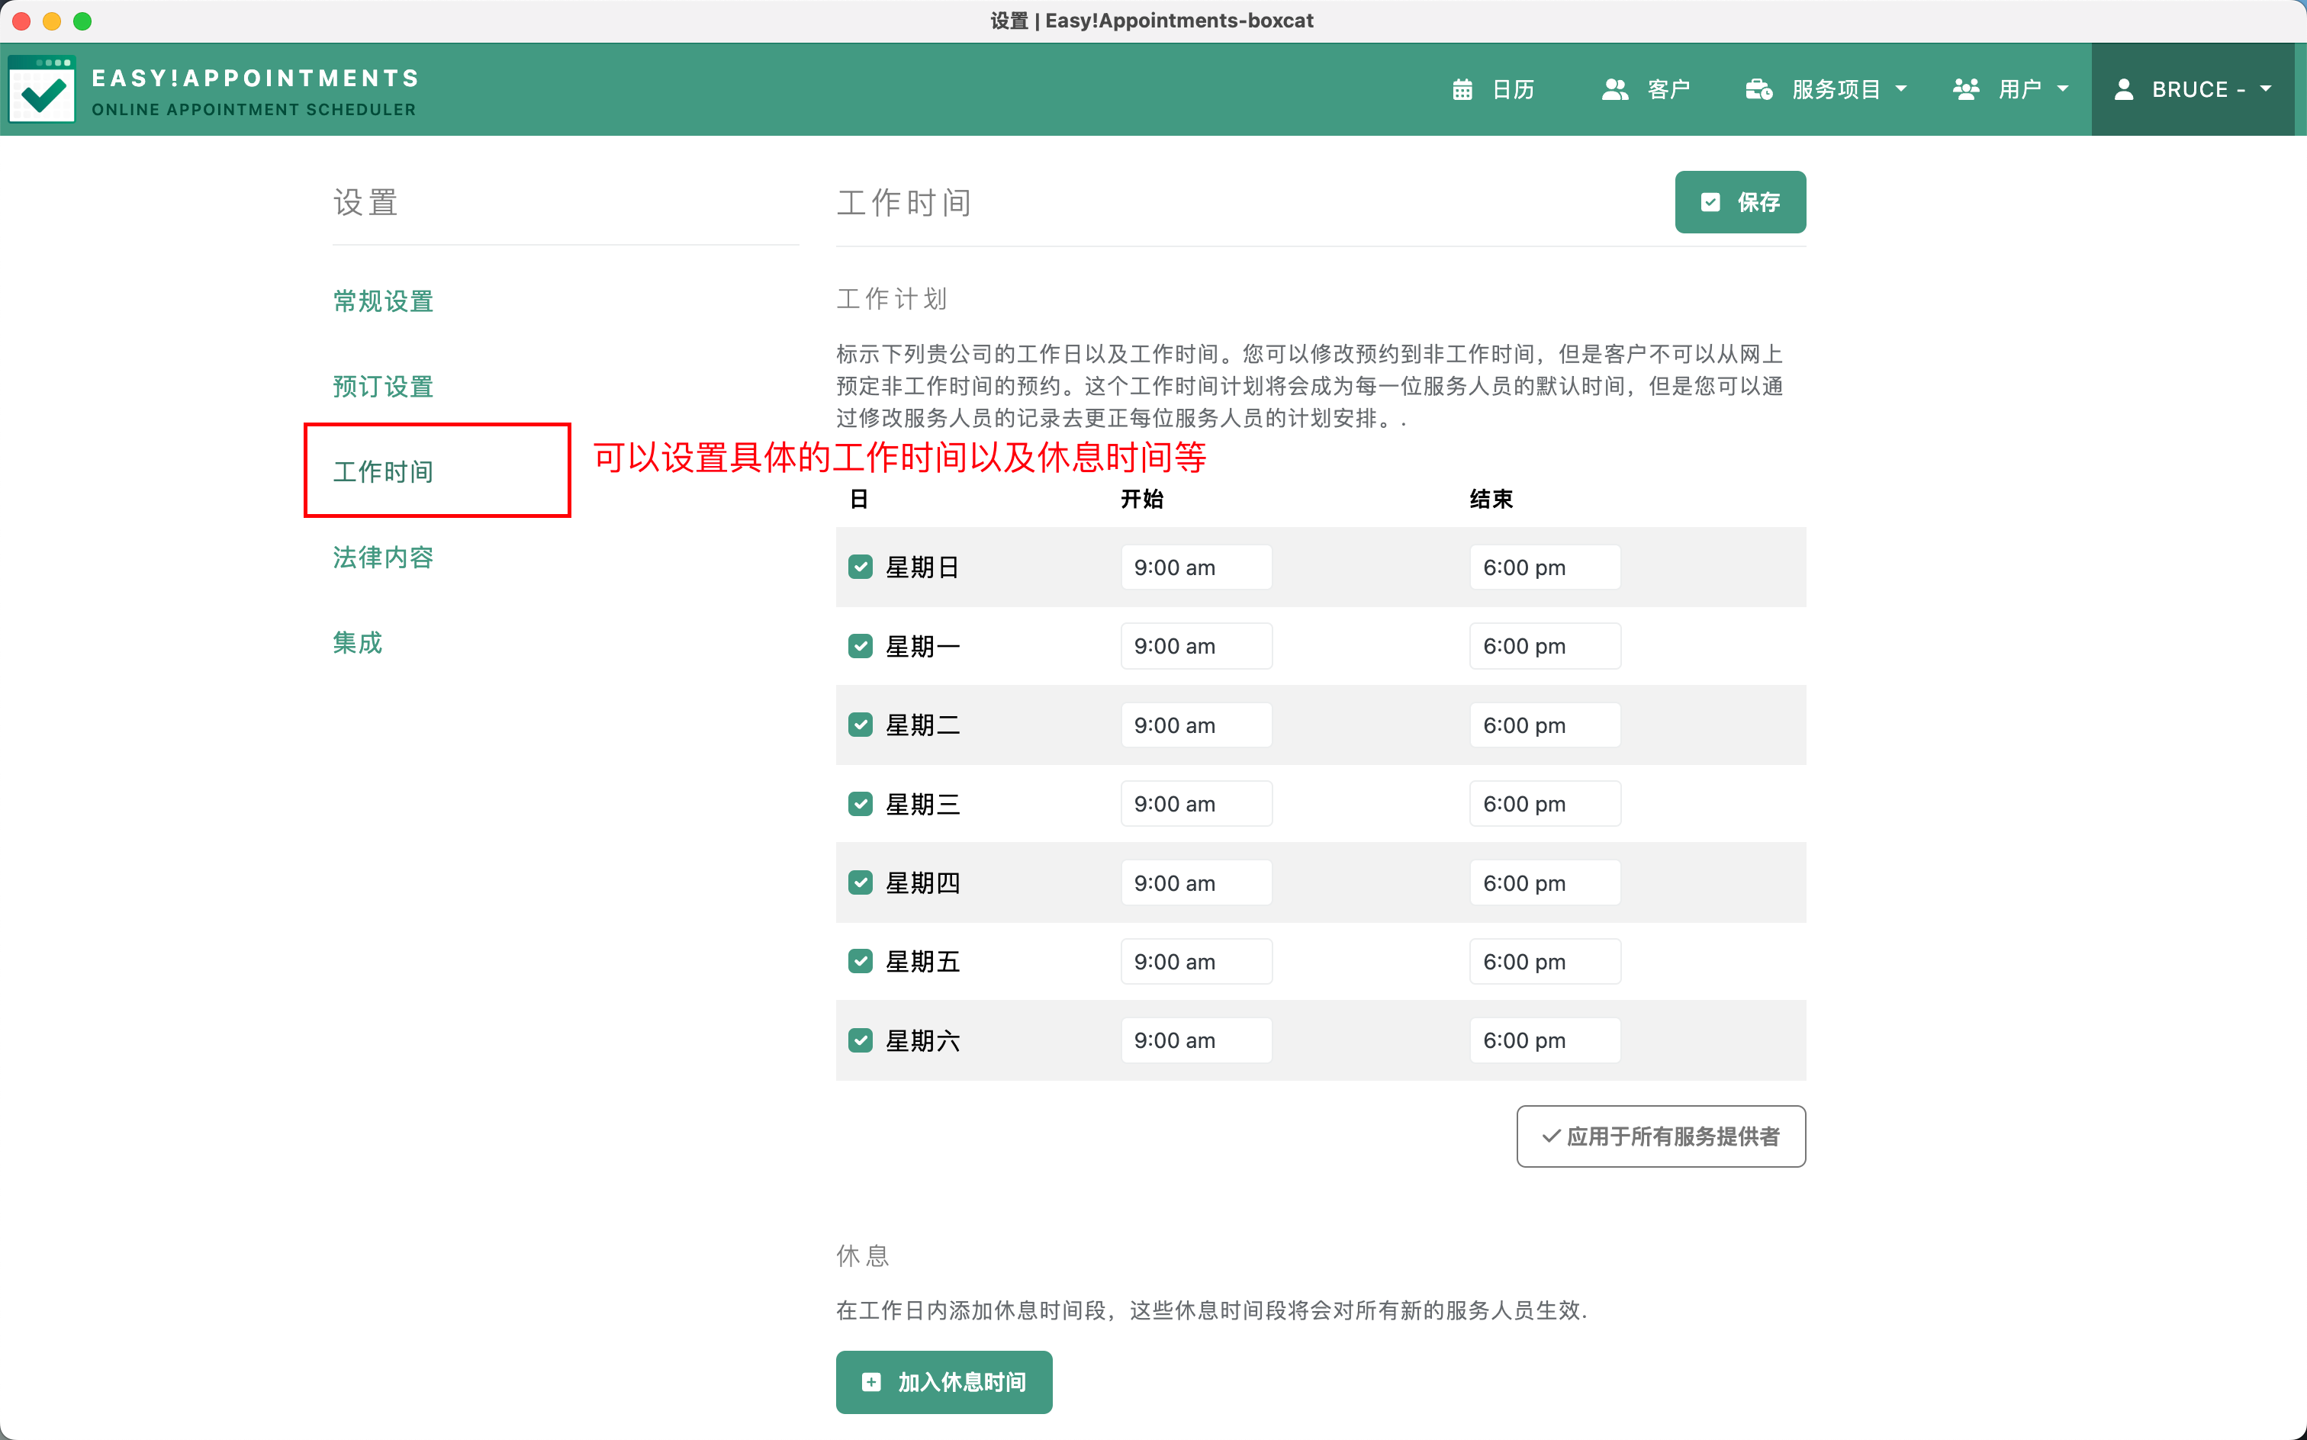
Task: Click 应用于所有服务提供者 button
Action: click(x=1660, y=1136)
